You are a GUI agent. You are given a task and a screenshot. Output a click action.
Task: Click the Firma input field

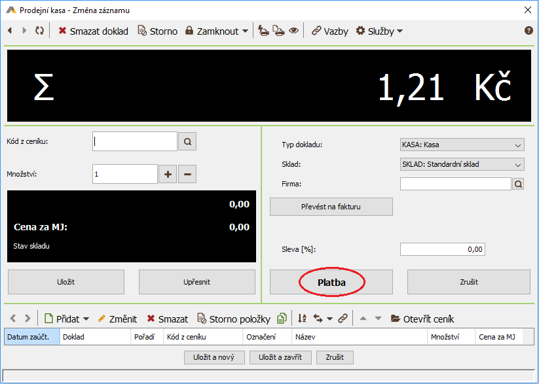[456, 184]
